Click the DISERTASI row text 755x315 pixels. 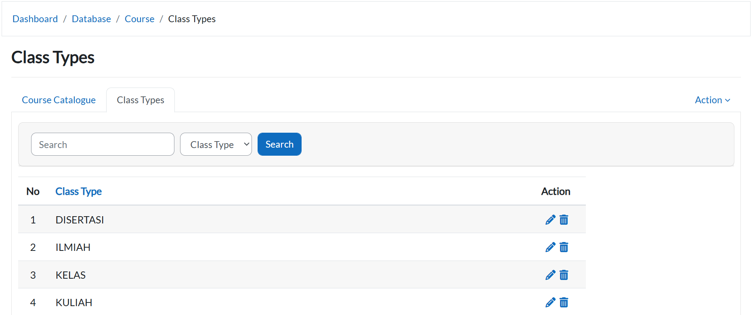[80, 220]
